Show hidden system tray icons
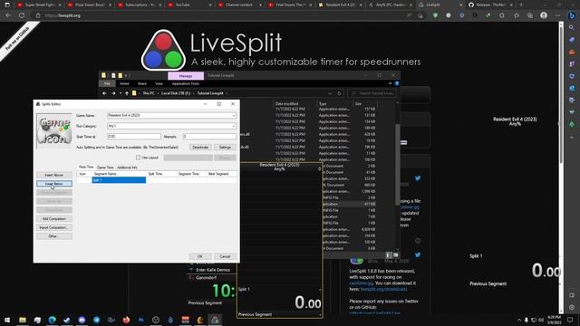Viewport: 580px width, 326px height. click(519, 320)
